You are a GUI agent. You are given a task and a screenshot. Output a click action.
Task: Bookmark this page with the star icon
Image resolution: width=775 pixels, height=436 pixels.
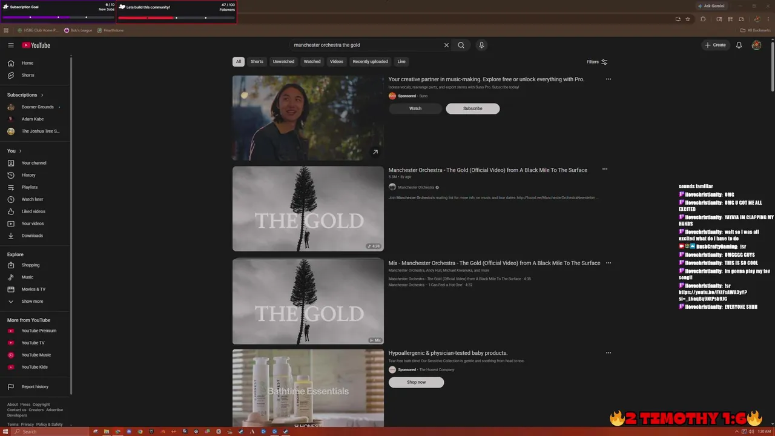click(x=688, y=19)
